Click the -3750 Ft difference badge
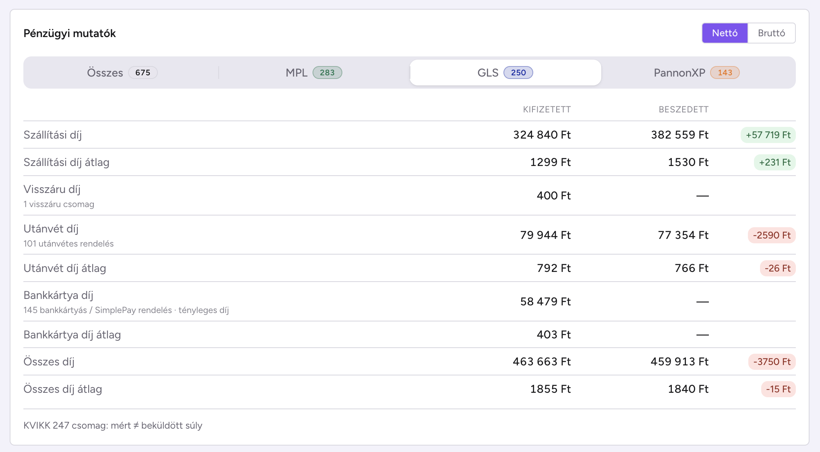820x452 pixels. pos(772,362)
